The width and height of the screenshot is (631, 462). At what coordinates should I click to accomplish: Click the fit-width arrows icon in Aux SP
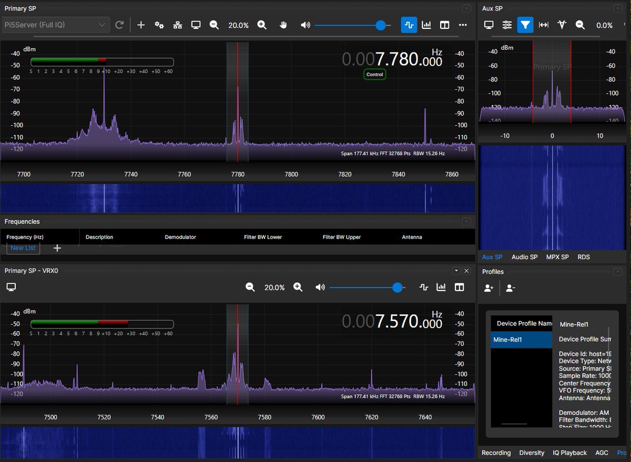pos(544,25)
